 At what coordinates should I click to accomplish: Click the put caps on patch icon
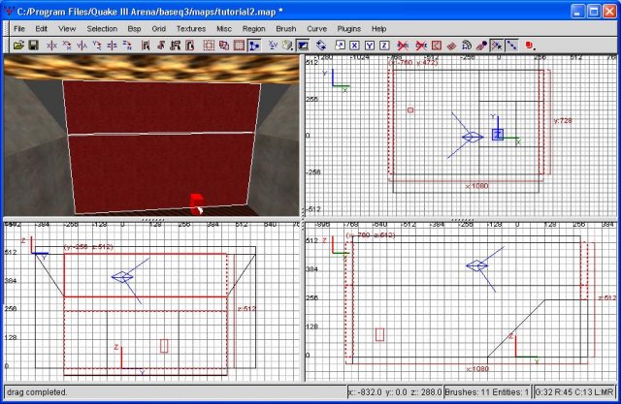tap(481, 46)
